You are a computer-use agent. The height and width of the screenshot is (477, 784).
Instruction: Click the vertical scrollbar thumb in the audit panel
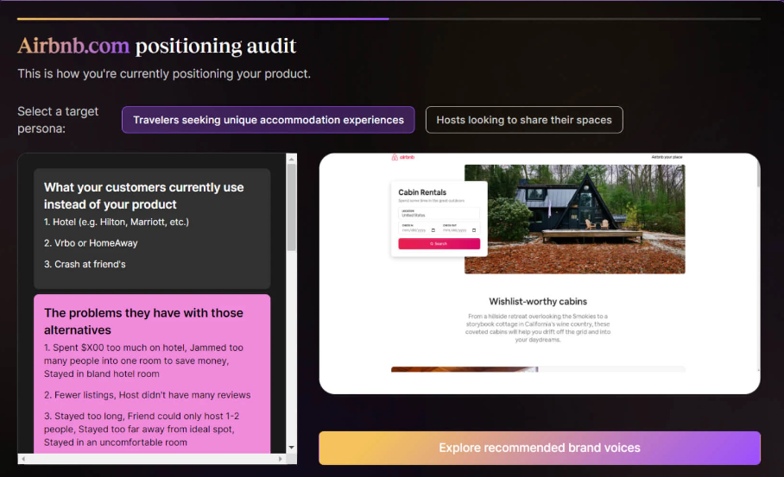(292, 207)
